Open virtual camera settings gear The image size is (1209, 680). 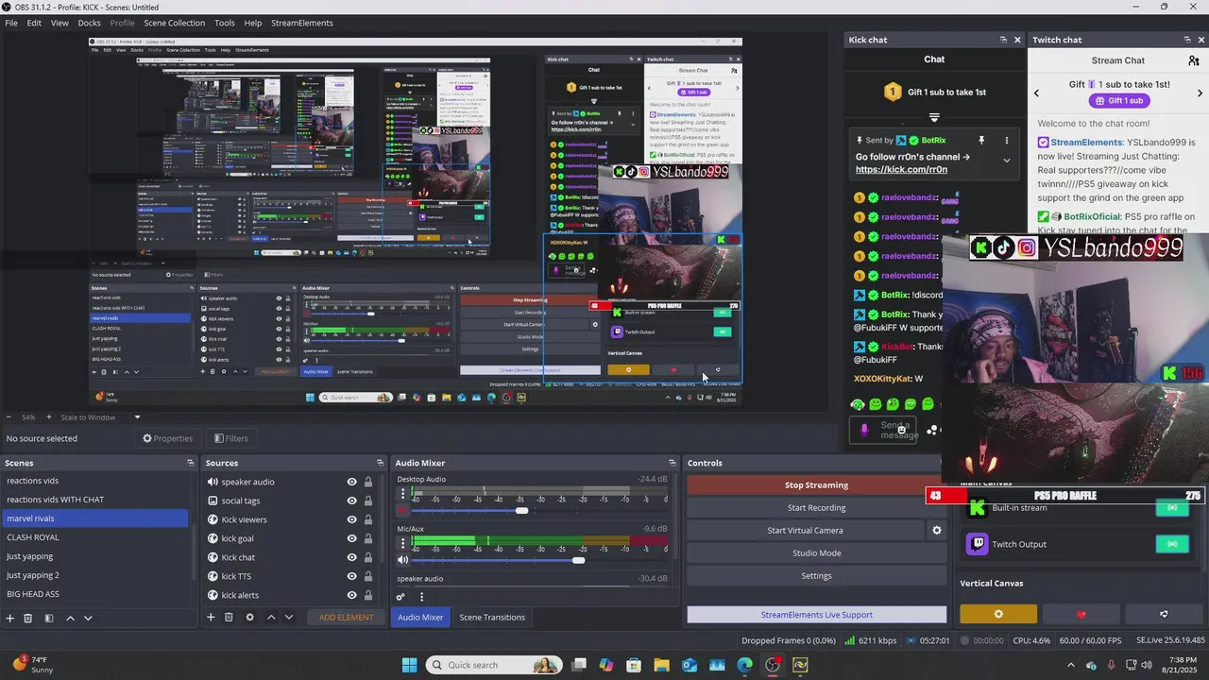tap(937, 530)
